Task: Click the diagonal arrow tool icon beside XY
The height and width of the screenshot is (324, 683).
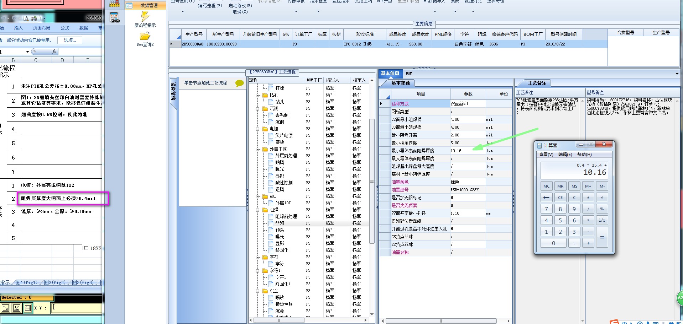Action: point(5,308)
